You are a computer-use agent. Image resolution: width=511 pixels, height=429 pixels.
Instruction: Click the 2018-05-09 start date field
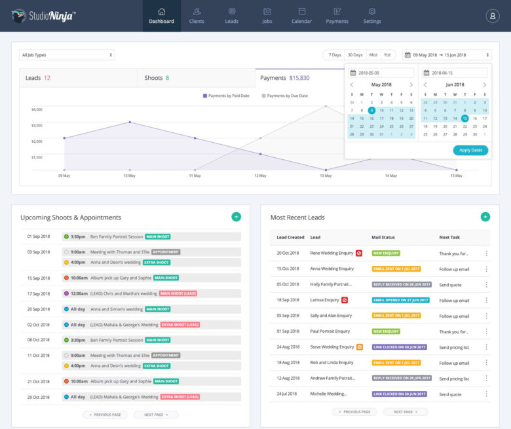381,73
